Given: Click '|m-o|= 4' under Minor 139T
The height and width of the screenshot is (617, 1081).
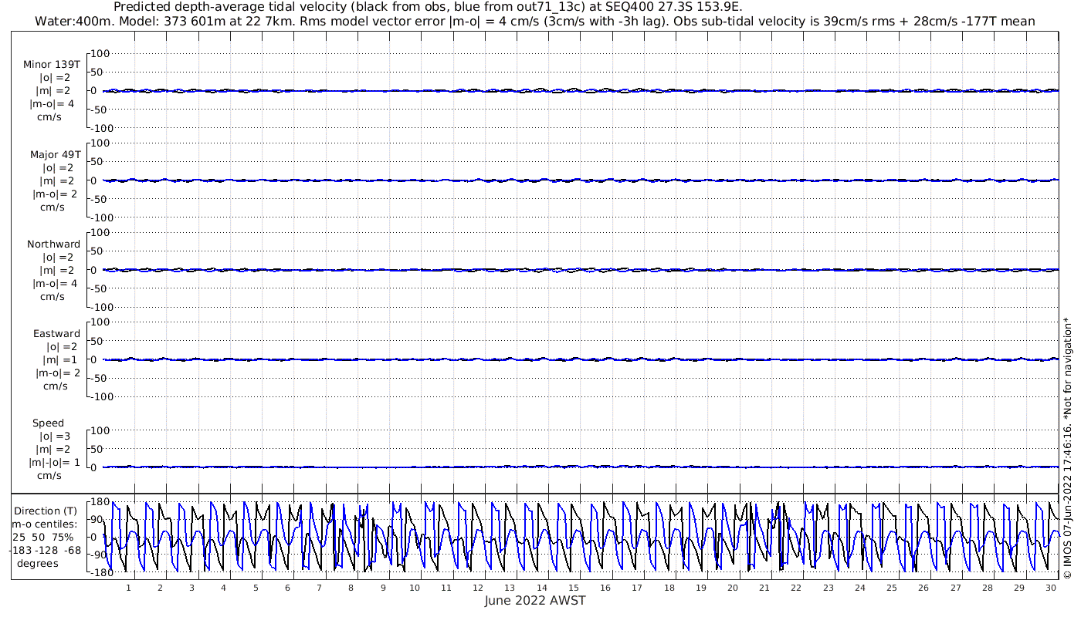Looking at the screenshot, I should (52, 104).
